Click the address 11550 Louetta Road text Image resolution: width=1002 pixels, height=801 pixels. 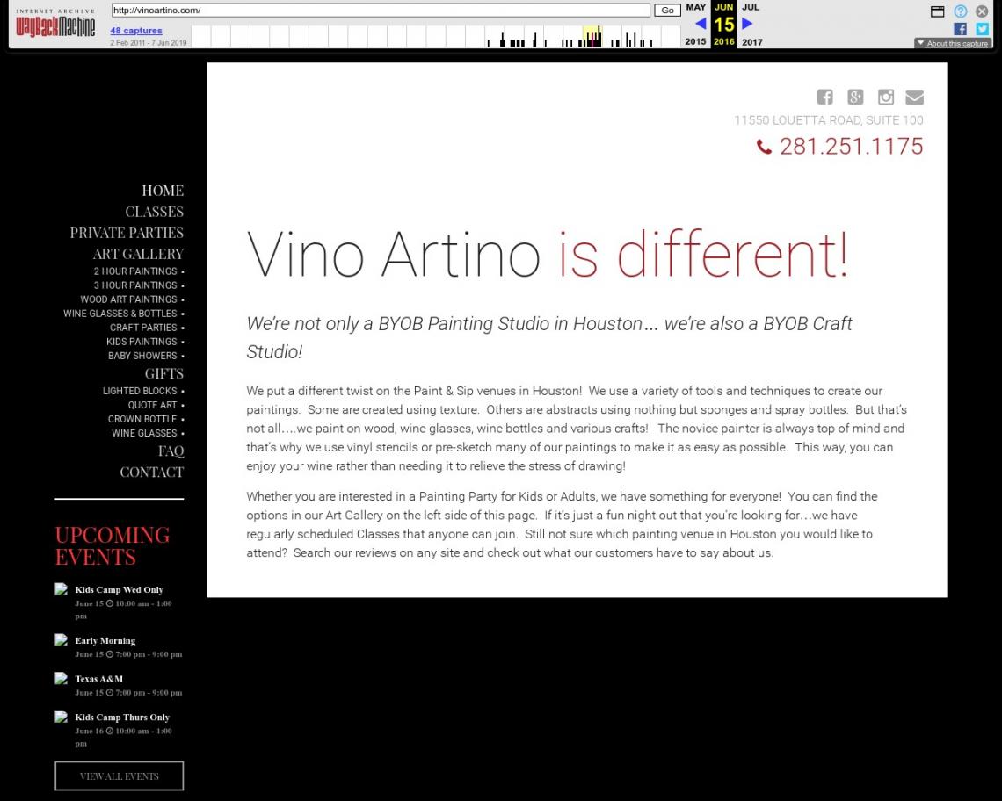point(829,120)
